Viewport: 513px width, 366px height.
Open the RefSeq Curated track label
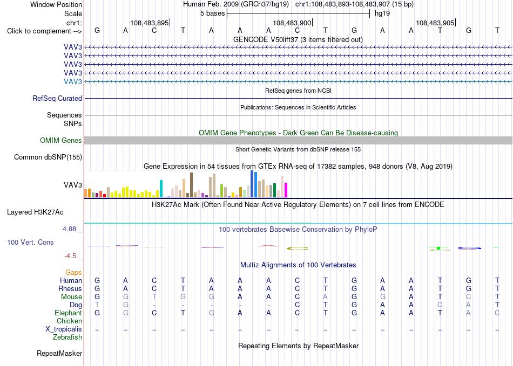click(57, 98)
